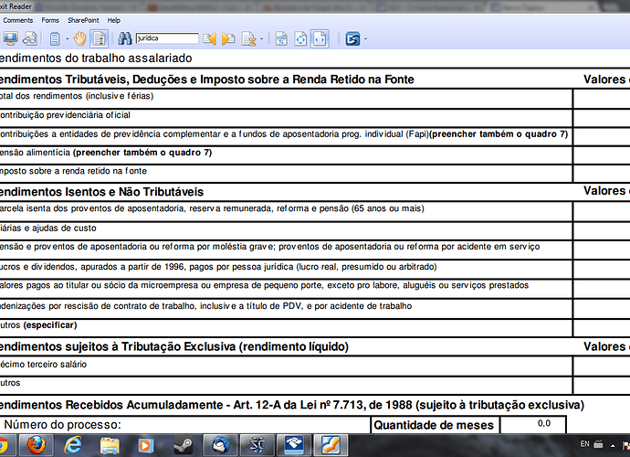The image size is (630, 457).
Task: Activate the Select Text tool
Action: click(x=99, y=38)
